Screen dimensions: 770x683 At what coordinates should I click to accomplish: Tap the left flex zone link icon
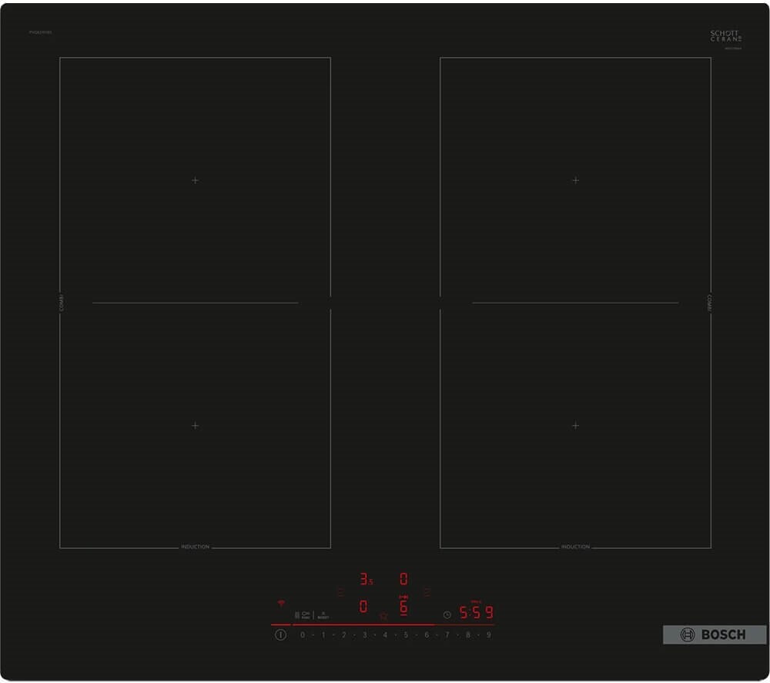[x=340, y=591]
